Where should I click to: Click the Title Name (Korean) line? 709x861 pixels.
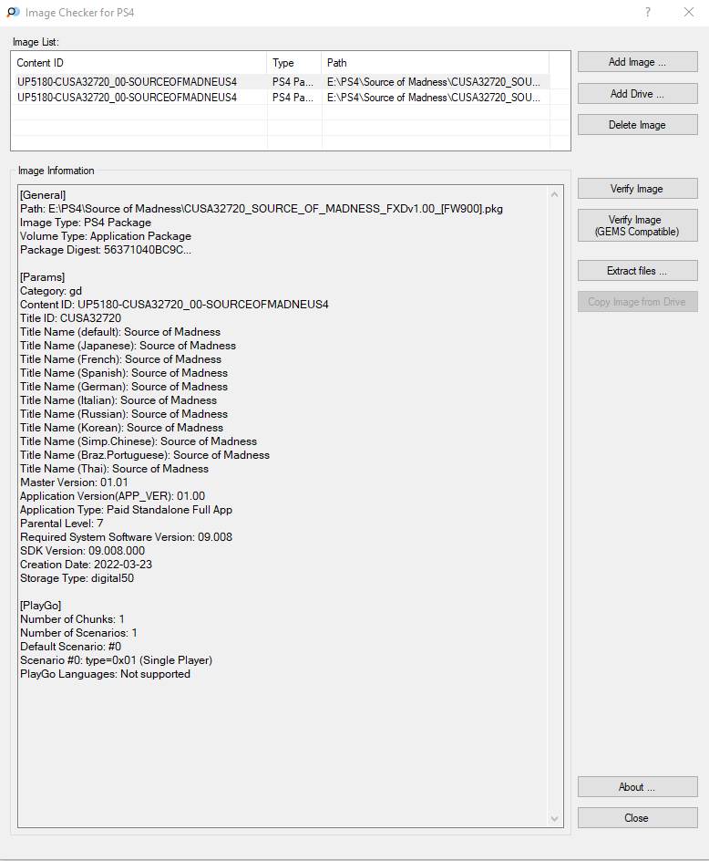tap(121, 428)
